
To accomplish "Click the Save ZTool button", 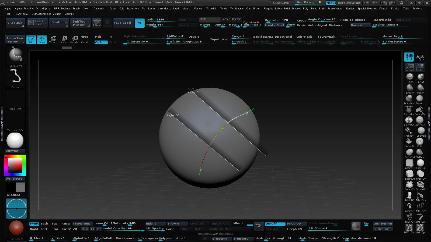I will coord(123,23).
